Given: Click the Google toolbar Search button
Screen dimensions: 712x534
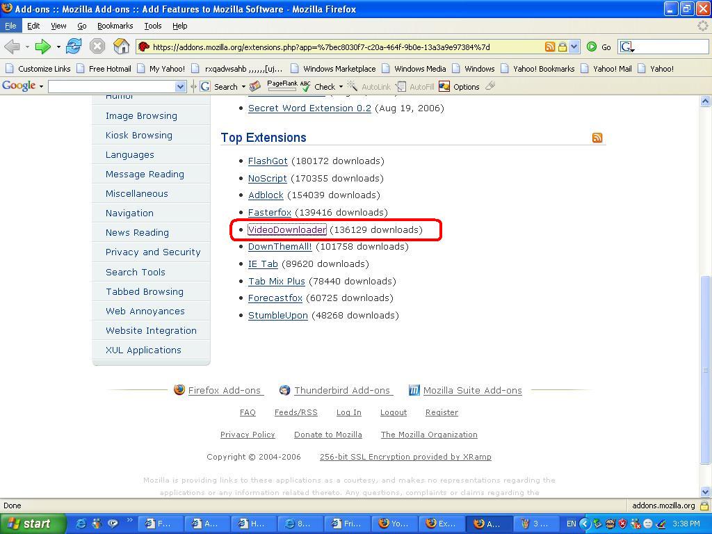Looking at the screenshot, I should pos(220,86).
